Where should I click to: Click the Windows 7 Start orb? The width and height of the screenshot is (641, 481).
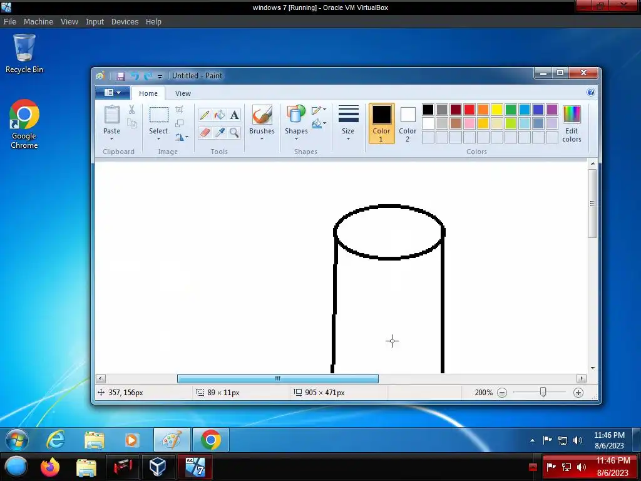pos(16,440)
